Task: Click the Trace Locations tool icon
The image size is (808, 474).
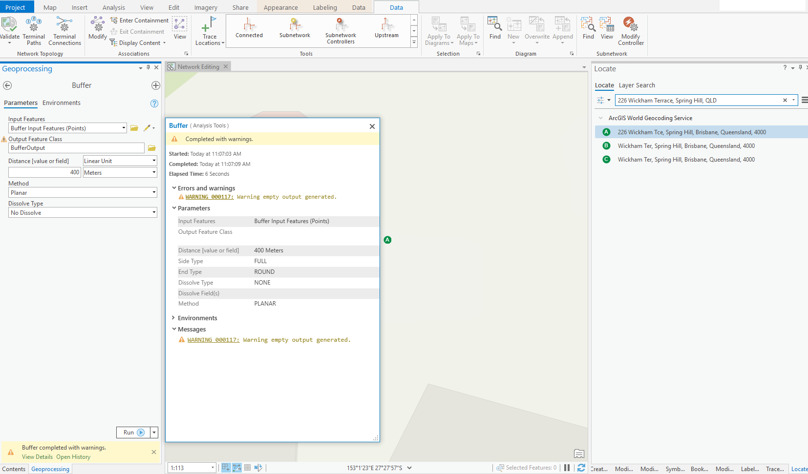Action: (x=210, y=24)
